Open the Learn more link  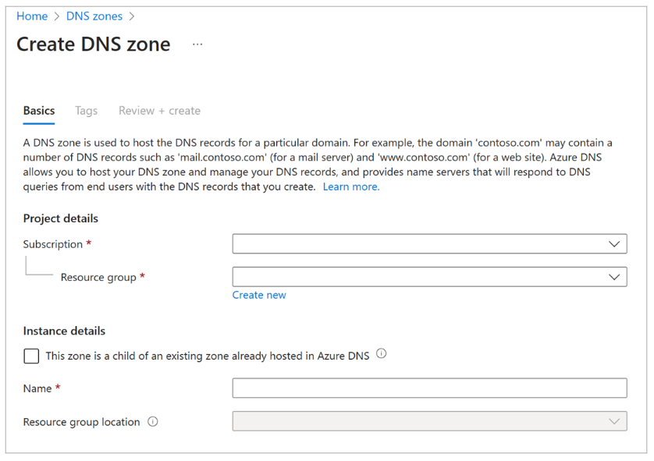(350, 186)
